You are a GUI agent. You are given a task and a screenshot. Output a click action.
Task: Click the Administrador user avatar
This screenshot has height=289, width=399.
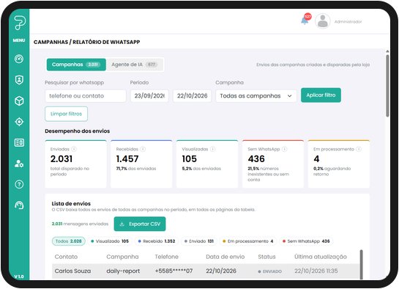323,21
